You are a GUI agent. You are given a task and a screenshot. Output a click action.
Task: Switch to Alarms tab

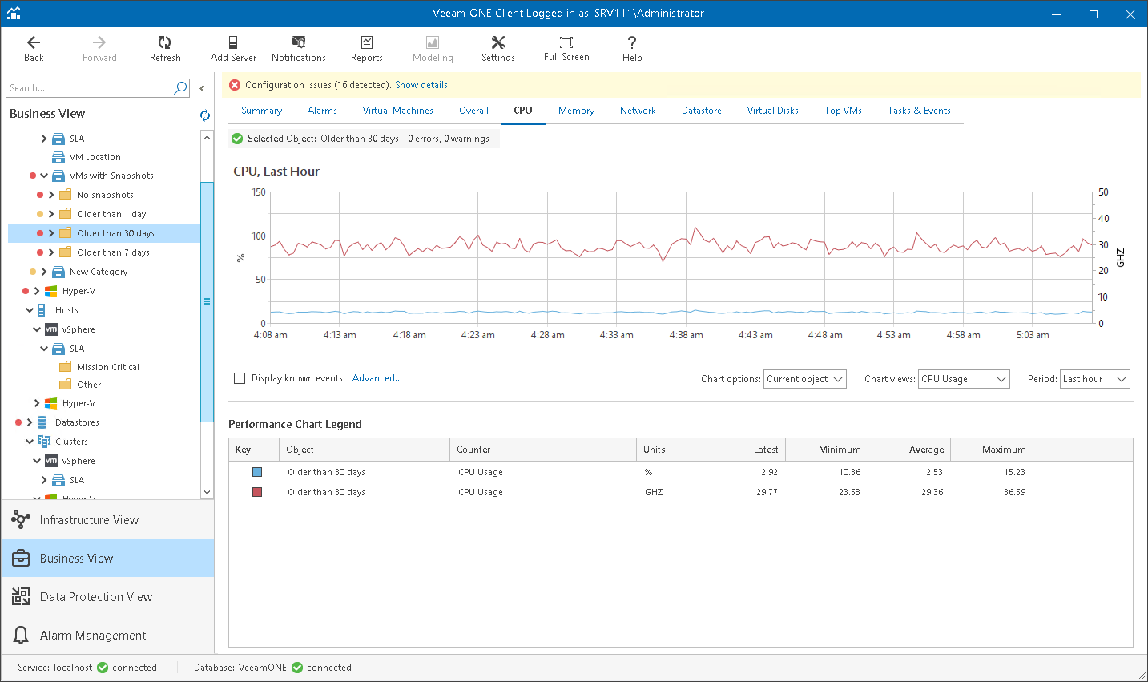click(x=322, y=111)
